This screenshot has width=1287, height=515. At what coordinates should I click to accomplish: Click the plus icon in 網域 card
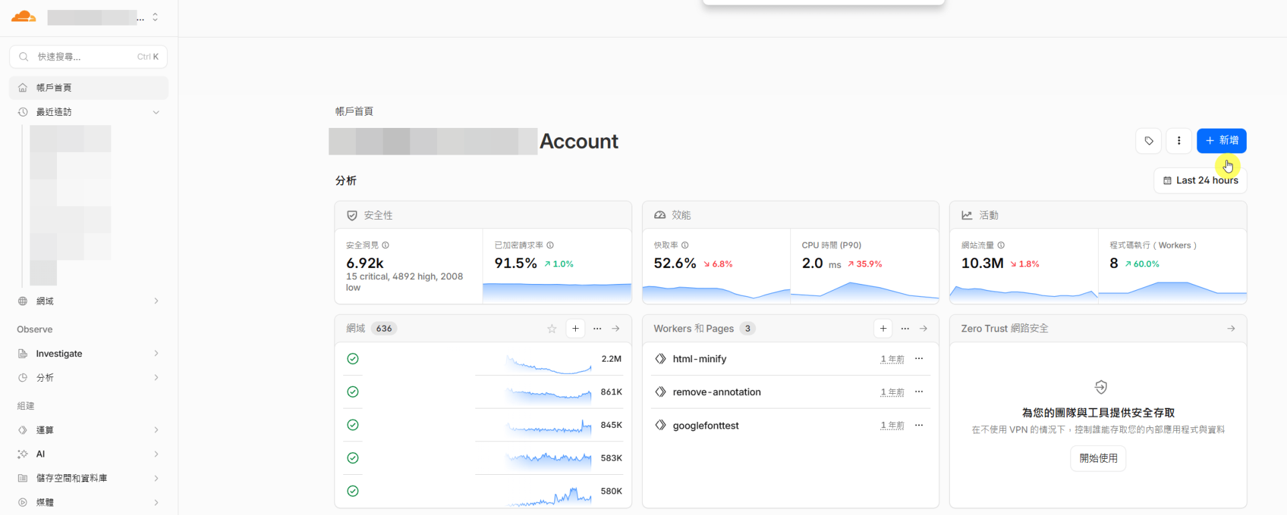tap(575, 328)
